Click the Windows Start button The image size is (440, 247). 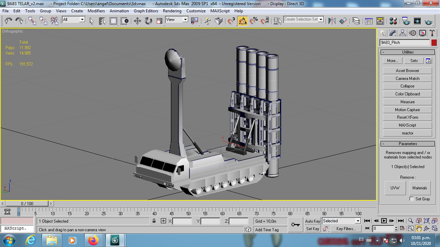[9, 240]
